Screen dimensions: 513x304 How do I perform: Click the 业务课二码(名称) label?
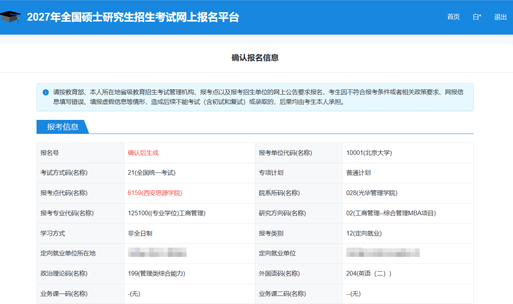coord(282,294)
